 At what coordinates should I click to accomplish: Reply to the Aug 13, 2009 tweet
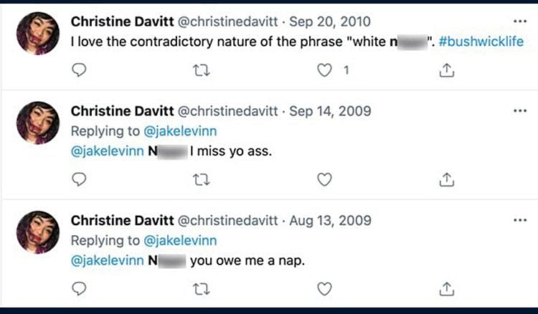coord(80,288)
